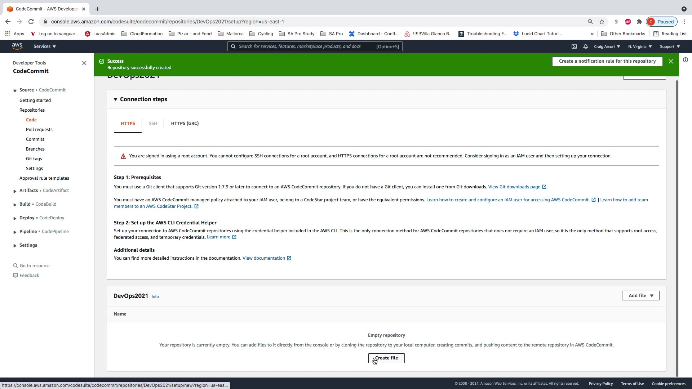Open the info panel circle icon

click(x=686, y=60)
